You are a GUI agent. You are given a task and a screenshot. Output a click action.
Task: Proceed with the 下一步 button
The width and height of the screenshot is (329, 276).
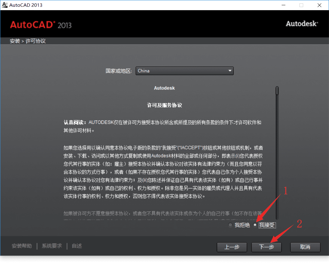[x=266, y=247]
